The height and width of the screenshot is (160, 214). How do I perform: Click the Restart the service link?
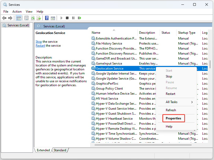(40, 46)
